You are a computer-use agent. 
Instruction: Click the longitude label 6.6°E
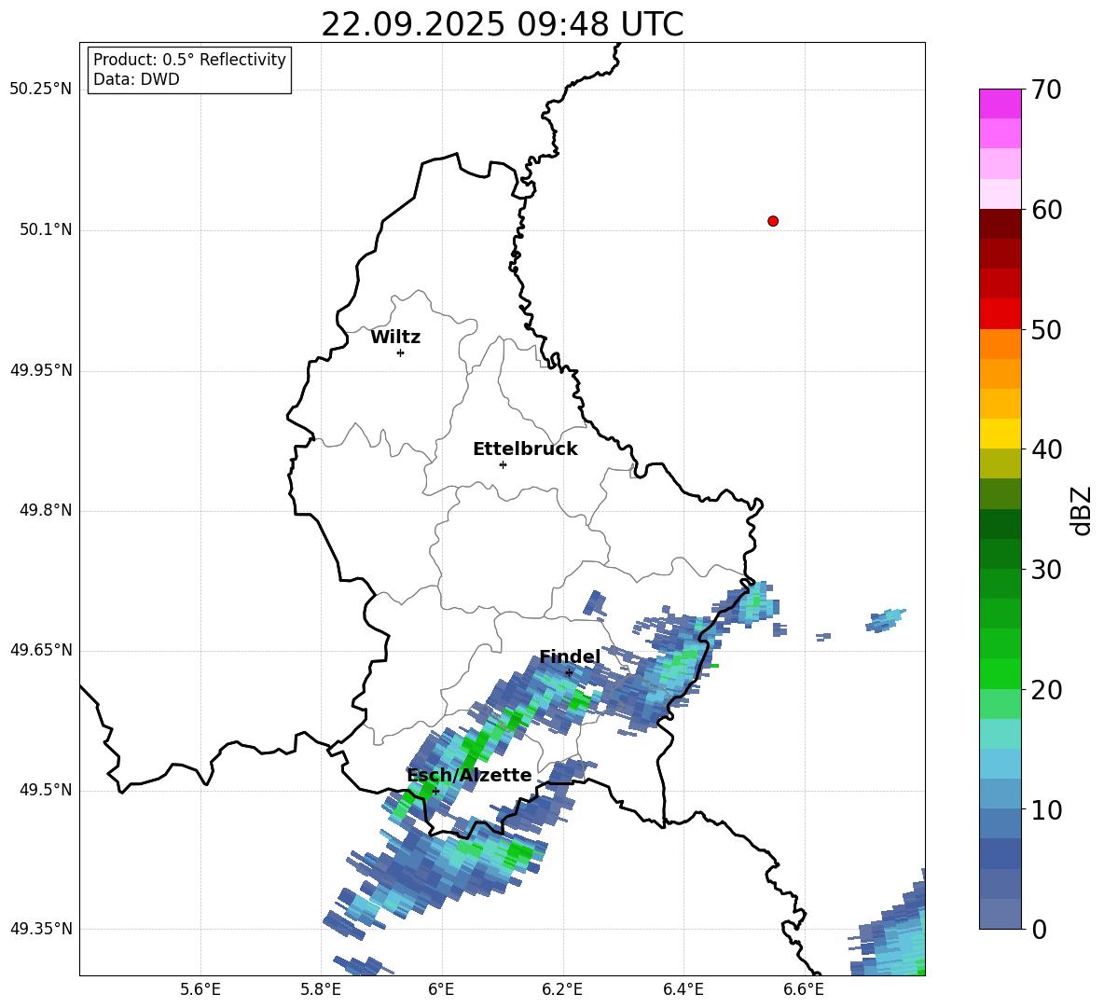(804, 989)
